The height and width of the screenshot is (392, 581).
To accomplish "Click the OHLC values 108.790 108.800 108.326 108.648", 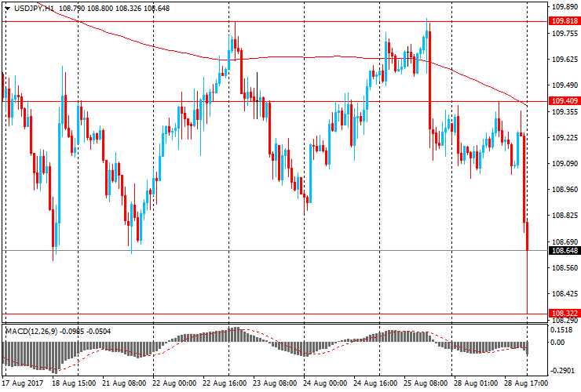I will pyautogui.click(x=114, y=8).
